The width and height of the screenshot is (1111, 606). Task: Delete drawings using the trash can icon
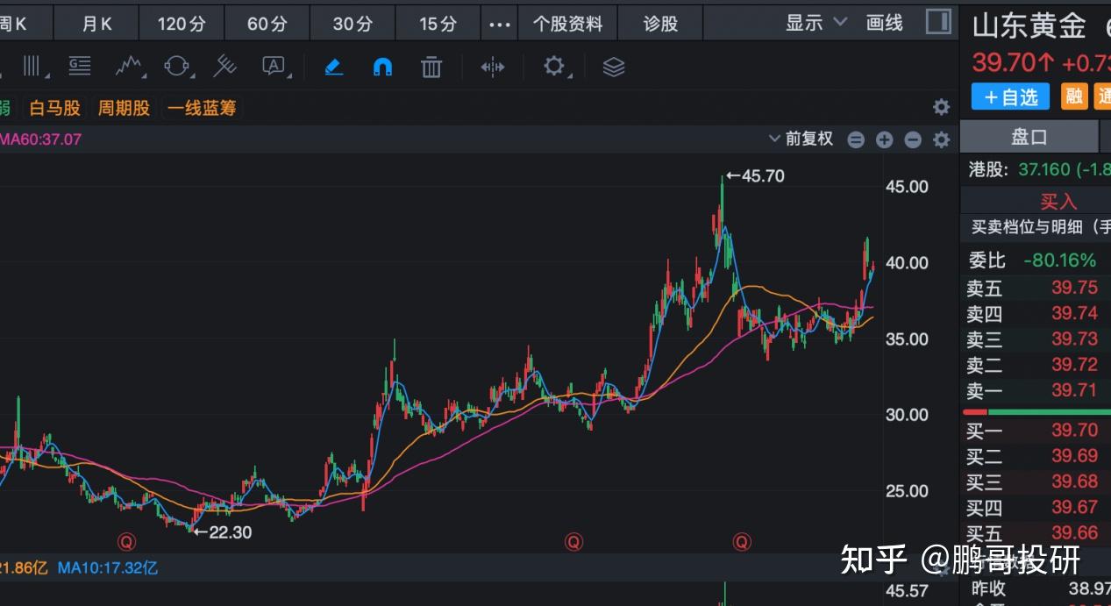tap(431, 66)
